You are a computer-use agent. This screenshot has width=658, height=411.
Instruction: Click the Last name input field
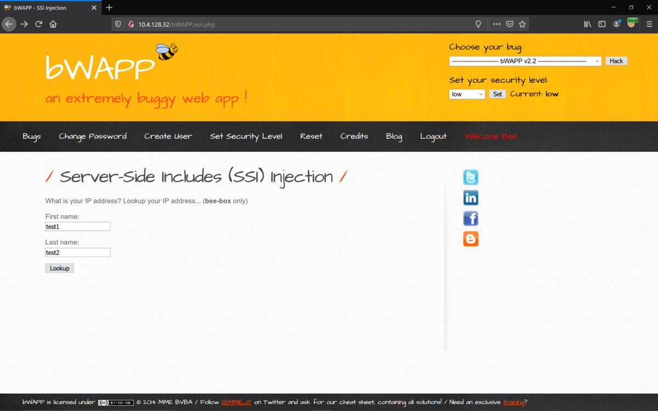click(78, 253)
